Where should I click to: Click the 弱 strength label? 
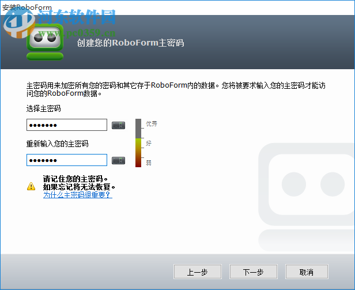[149, 163]
